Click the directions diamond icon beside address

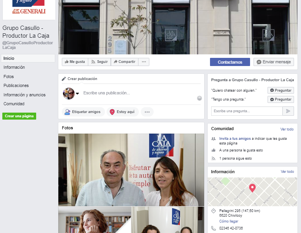click(x=213, y=211)
